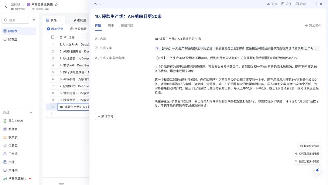
Task: Open row 1. AI人设对决
Action: [x=73, y=44]
